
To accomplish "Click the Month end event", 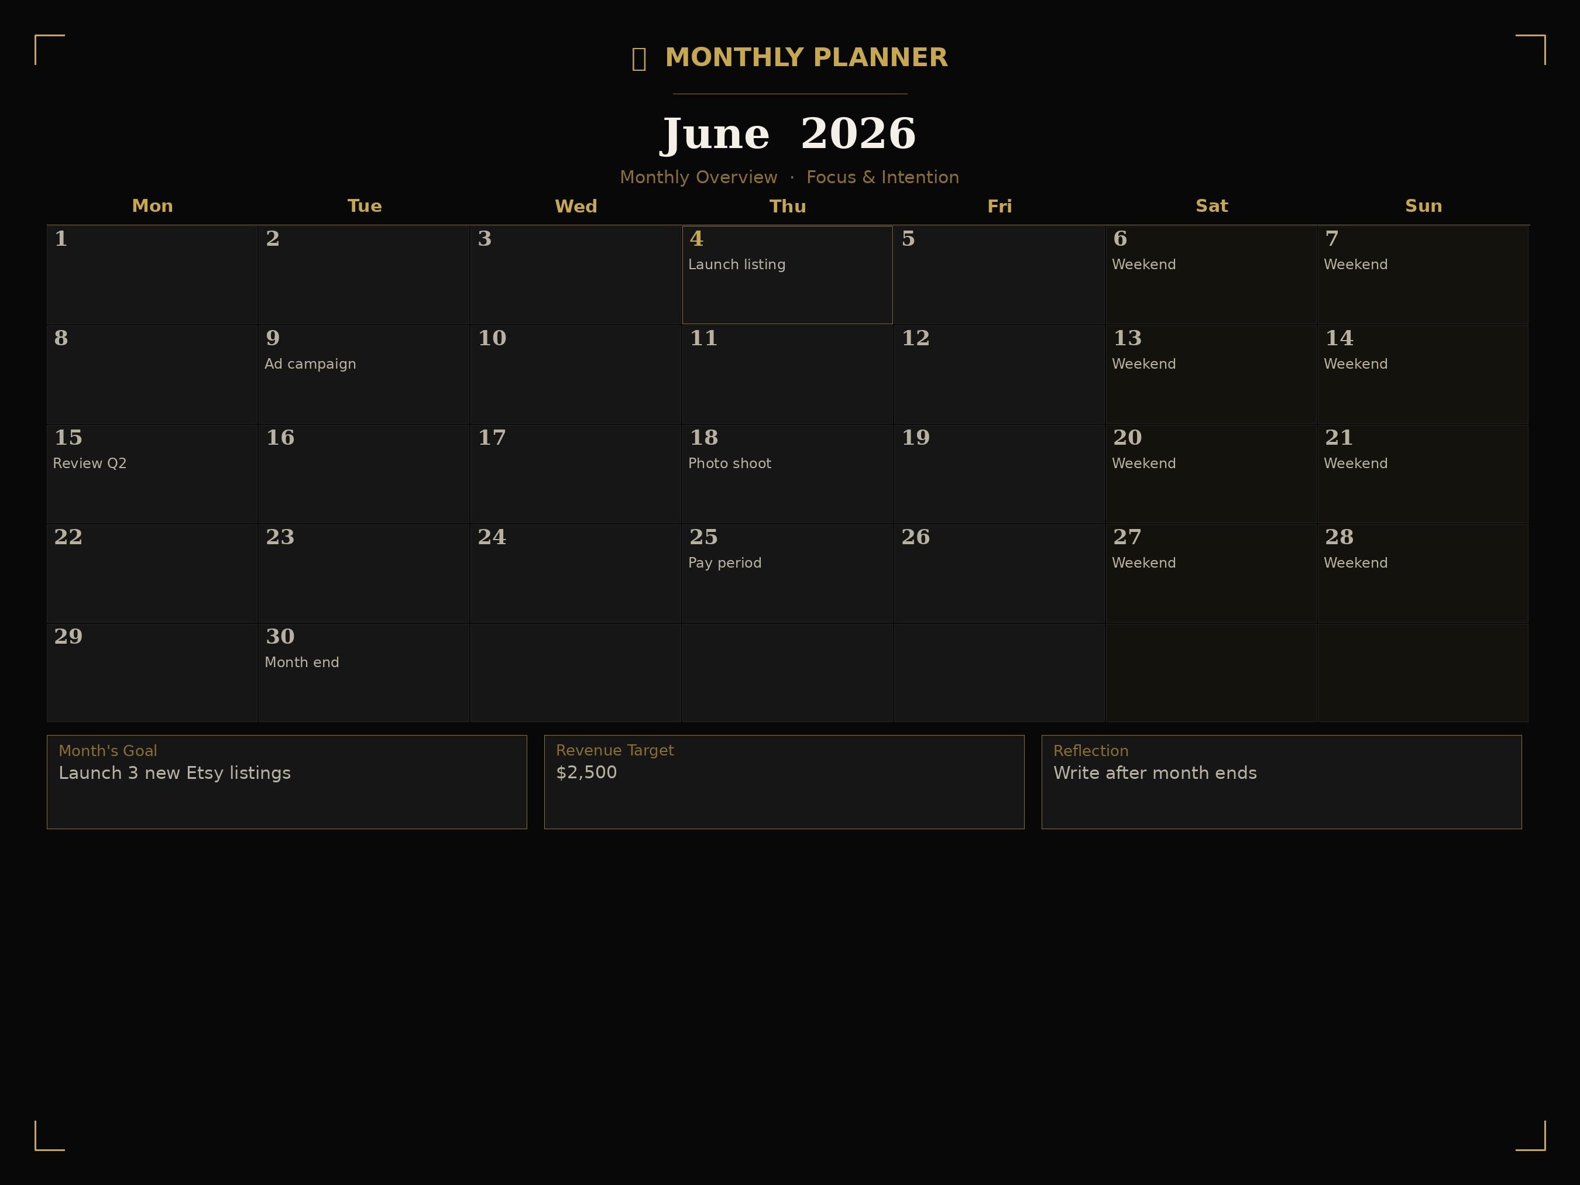I will tap(301, 663).
